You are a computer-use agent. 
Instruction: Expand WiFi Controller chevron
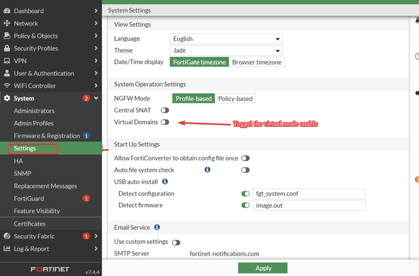(96, 86)
